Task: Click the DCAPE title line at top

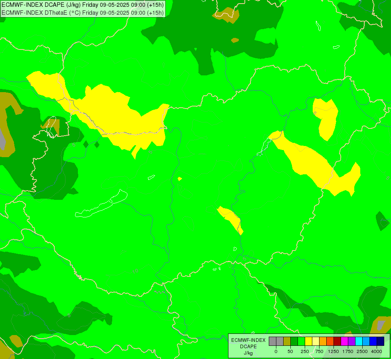Action: [x=83, y=5]
